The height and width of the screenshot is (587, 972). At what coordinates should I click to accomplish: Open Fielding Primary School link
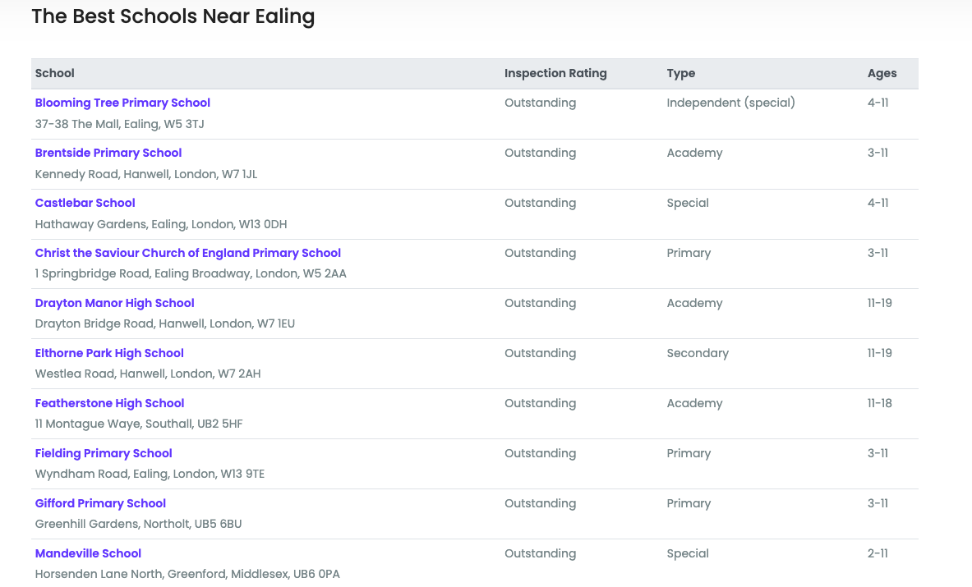pos(104,453)
